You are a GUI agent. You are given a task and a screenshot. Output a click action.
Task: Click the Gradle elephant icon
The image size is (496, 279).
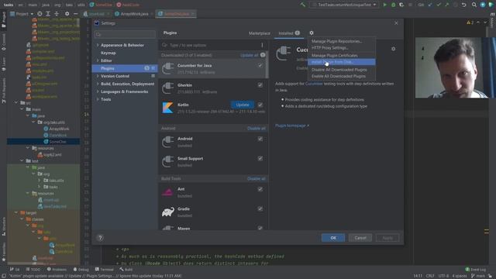click(167, 212)
